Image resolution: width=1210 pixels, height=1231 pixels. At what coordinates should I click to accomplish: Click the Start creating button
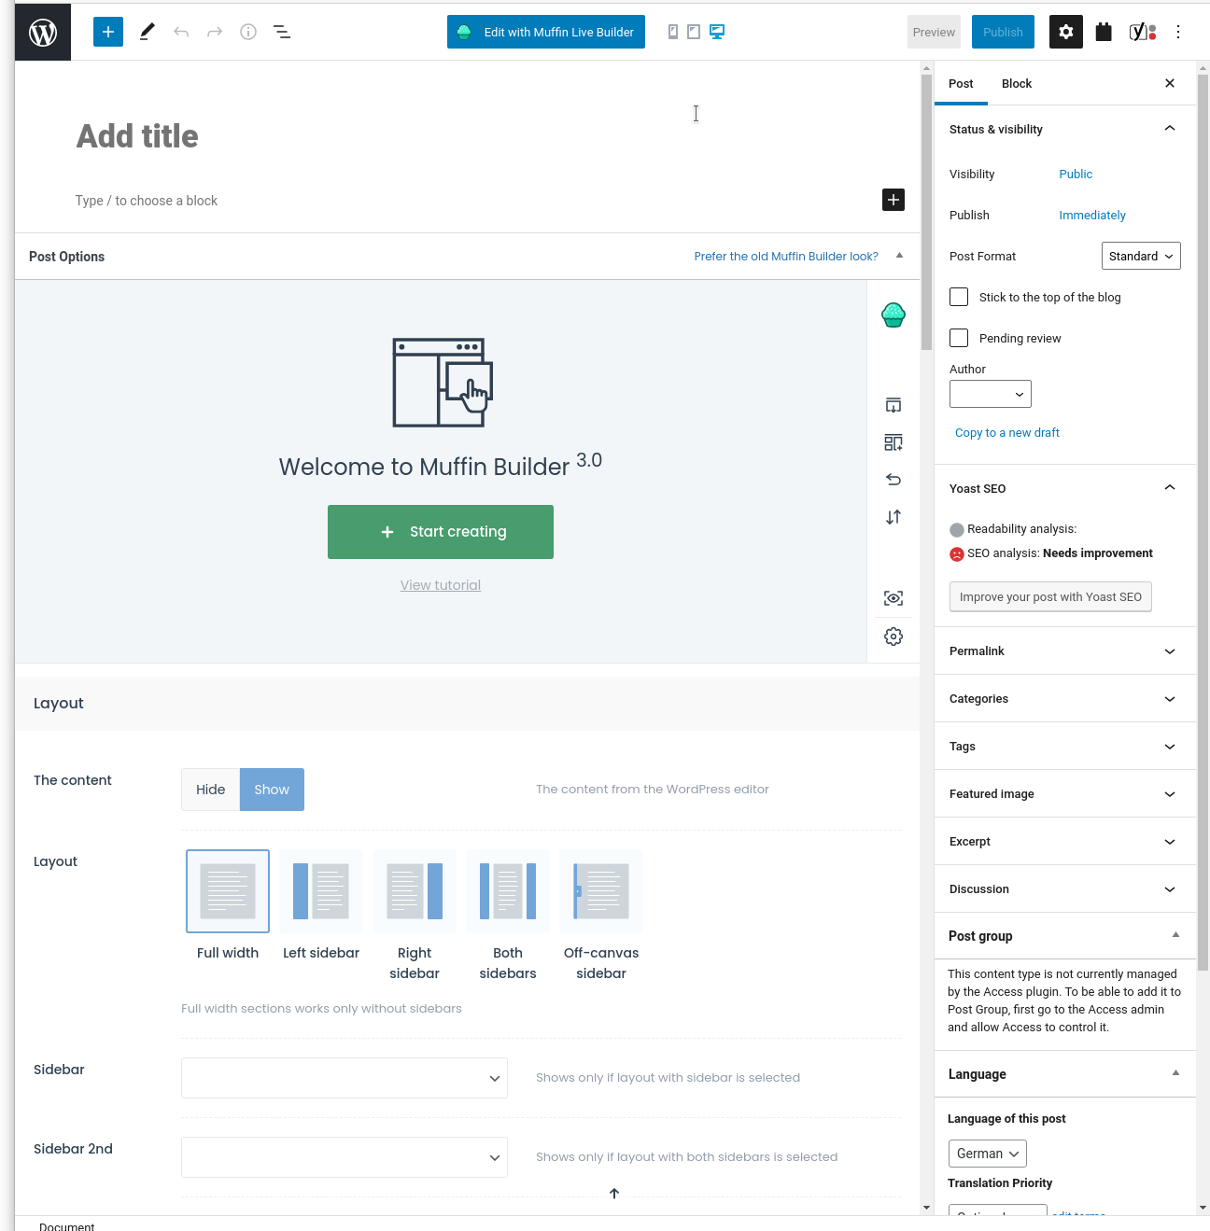tap(441, 532)
